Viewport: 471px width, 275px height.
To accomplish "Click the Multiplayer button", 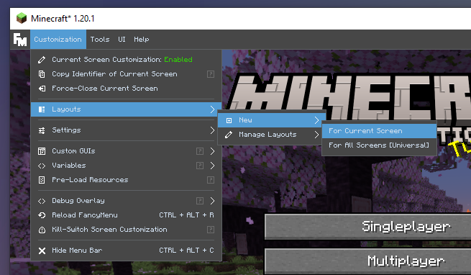I will tap(367, 261).
